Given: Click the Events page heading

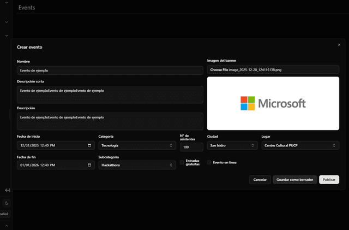Looking at the screenshot, I should [27, 8].
